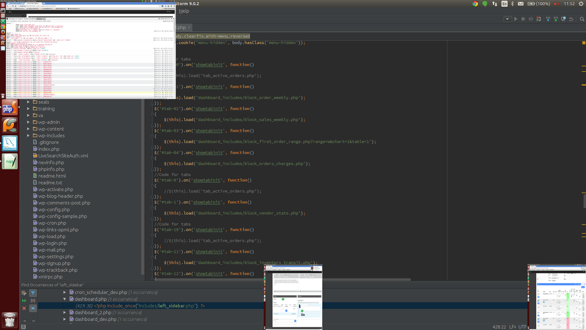Click the VCS Update Project icon
586x330 pixels.
click(x=548, y=19)
